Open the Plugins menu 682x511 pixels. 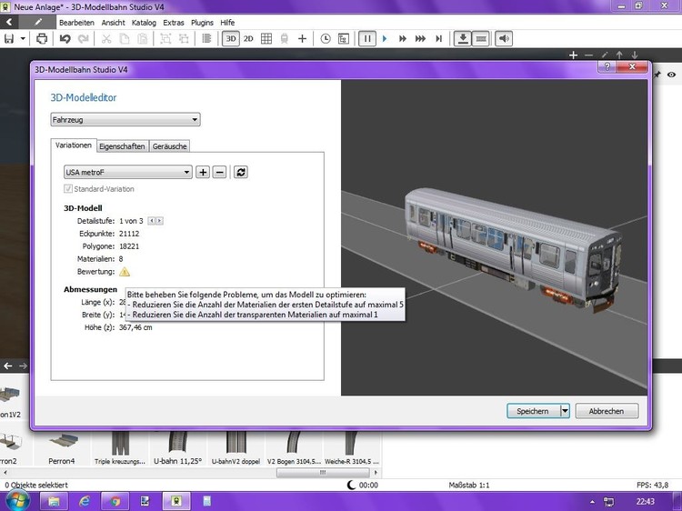point(202,23)
